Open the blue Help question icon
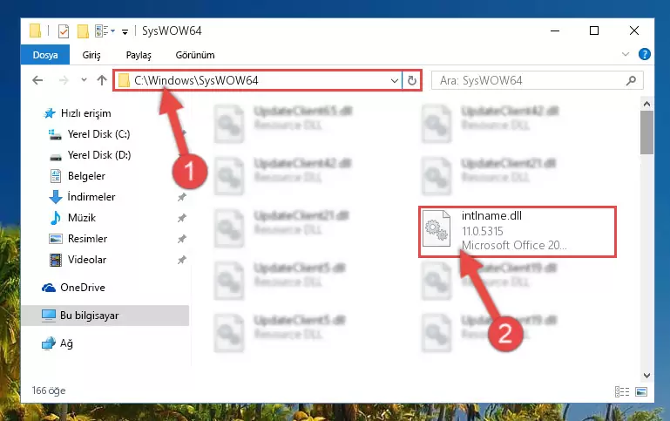Screen dimensions: 670x421 [x=645, y=54]
